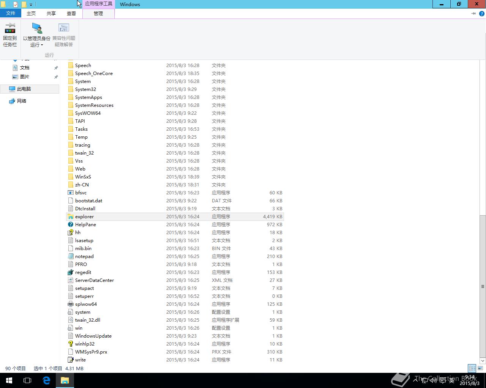Click the ribbon pin toggle icon
This screenshot has width=486, height=388.
tap(473, 13)
